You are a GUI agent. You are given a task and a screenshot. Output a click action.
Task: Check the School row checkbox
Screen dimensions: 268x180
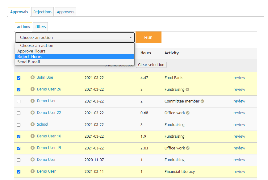click(19, 125)
